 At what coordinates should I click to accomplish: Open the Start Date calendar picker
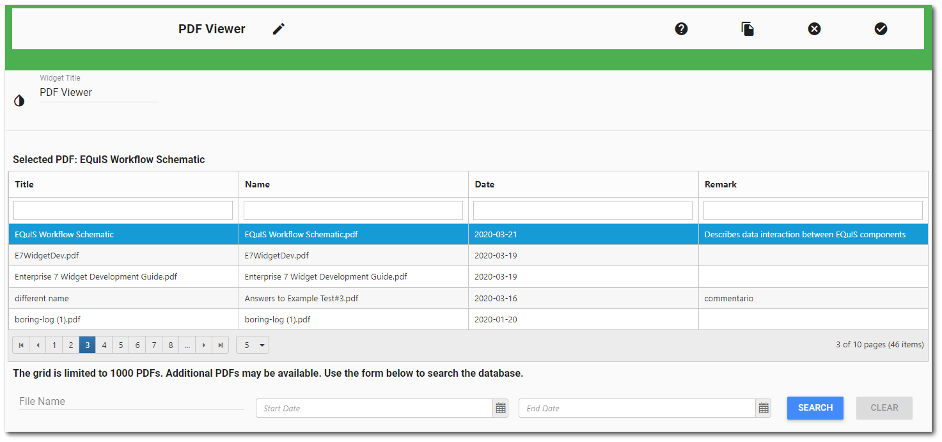[x=501, y=408]
